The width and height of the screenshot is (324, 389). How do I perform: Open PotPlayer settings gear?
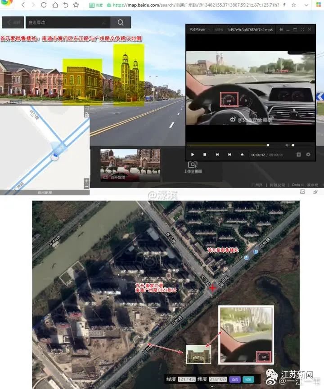[308, 154]
